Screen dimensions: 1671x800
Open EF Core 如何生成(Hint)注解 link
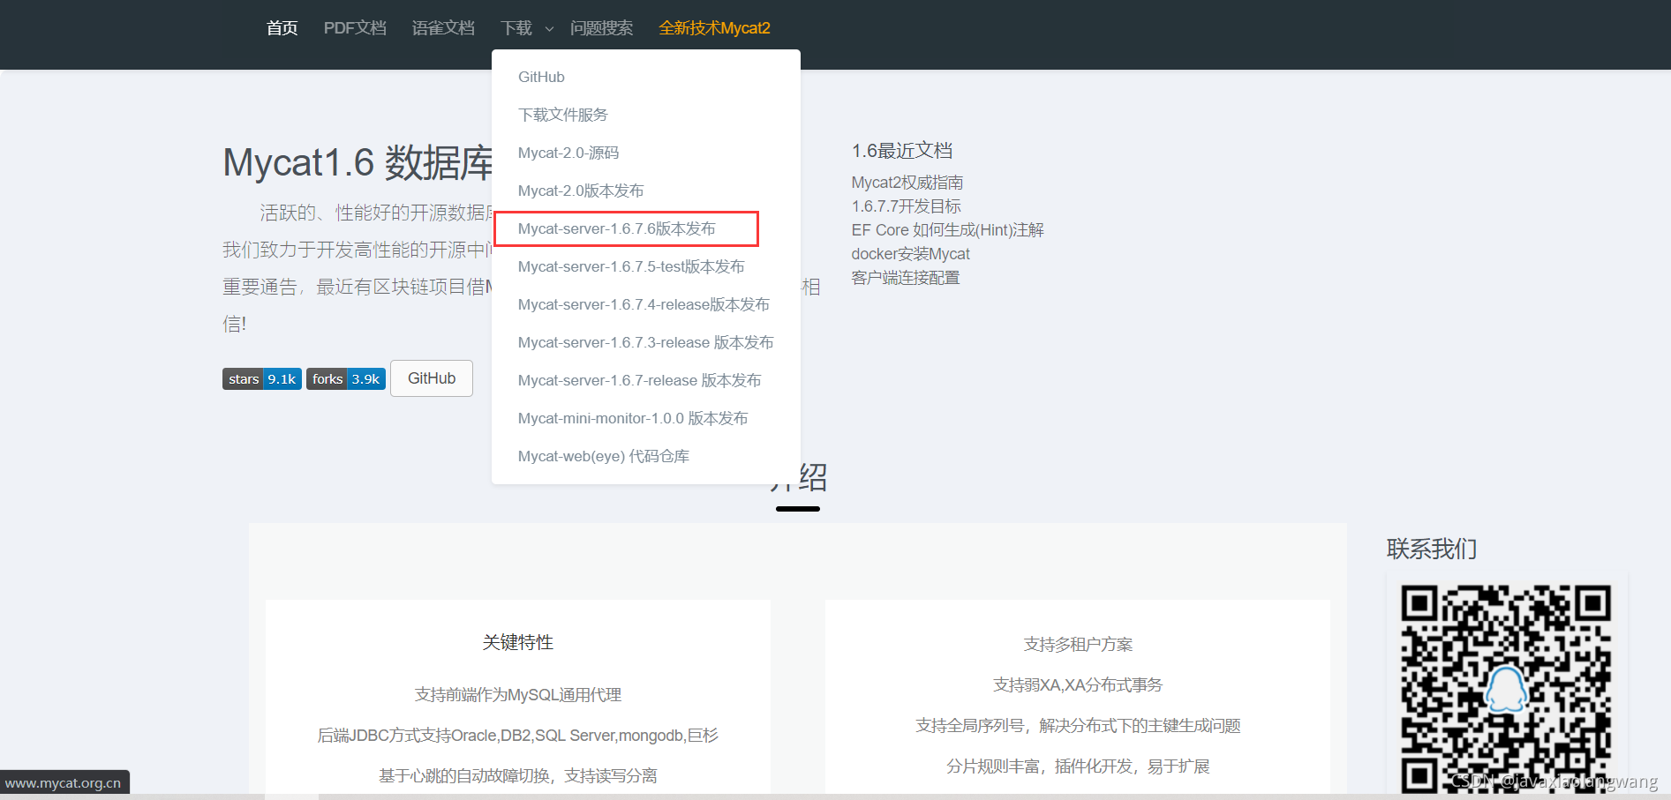coord(947,230)
